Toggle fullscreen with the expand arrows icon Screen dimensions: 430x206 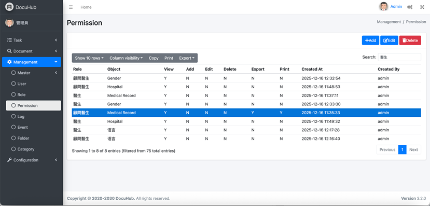(x=422, y=7)
